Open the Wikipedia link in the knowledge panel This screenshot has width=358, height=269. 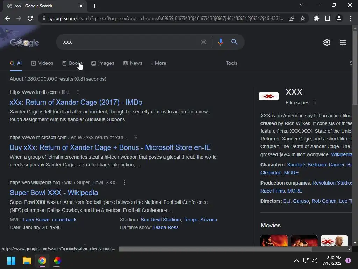pyautogui.click(x=342, y=154)
